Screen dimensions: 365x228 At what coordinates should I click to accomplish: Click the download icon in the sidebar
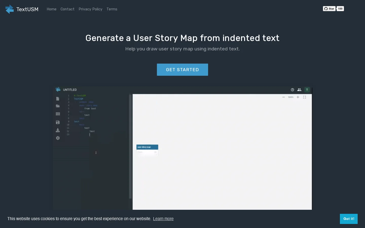58,130
